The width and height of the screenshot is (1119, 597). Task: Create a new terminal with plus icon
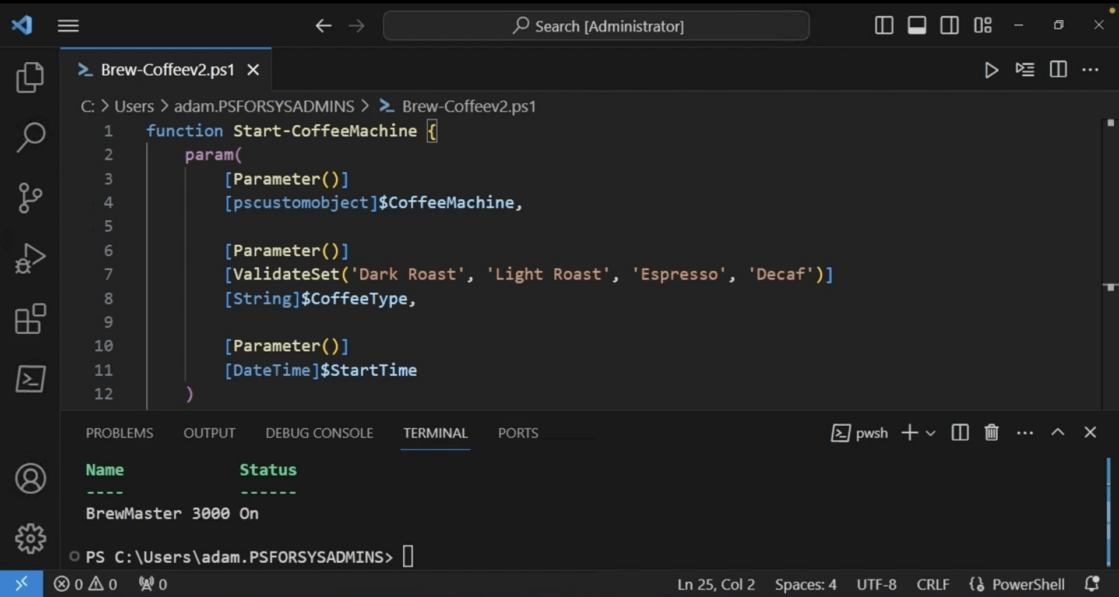click(909, 433)
